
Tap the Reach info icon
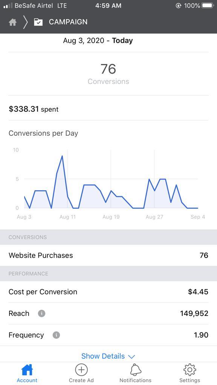pyautogui.click(x=41, y=313)
